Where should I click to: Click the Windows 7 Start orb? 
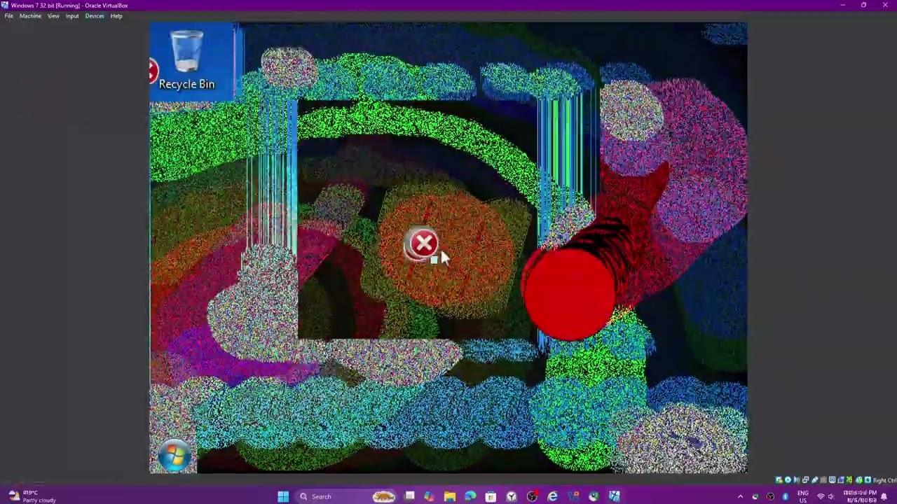coord(174,456)
